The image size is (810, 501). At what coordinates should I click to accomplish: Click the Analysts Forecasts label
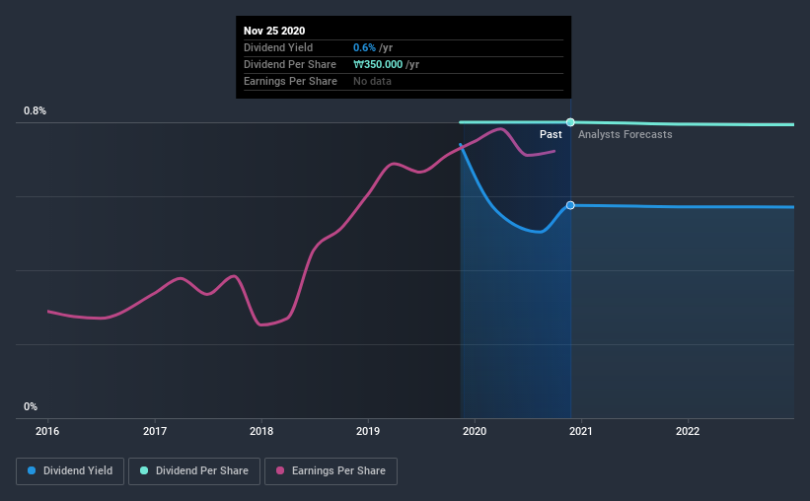(626, 134)
